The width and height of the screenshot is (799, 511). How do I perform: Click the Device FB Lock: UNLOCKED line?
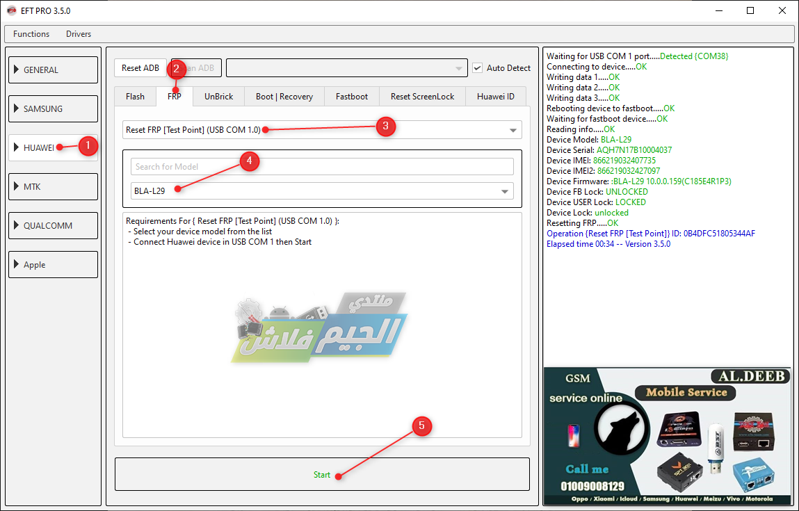click(x=597, y=192)
